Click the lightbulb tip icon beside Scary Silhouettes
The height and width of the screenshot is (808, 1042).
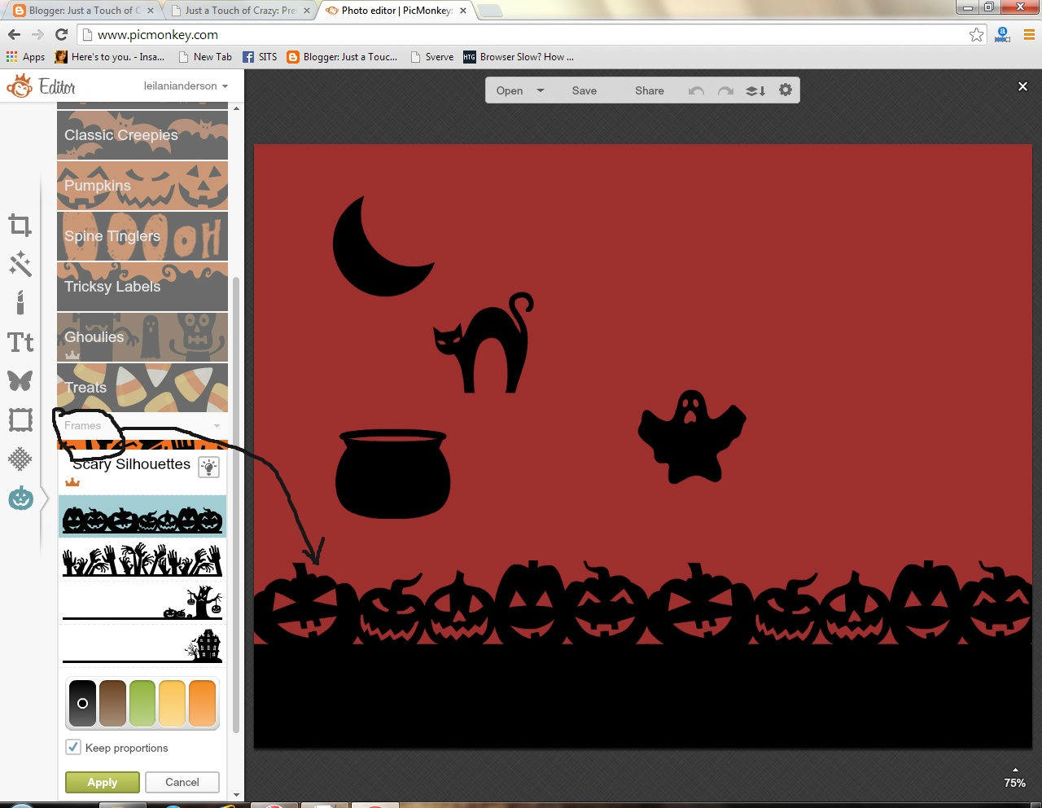point(209,468)
